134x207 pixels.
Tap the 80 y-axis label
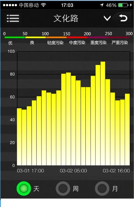12,74
